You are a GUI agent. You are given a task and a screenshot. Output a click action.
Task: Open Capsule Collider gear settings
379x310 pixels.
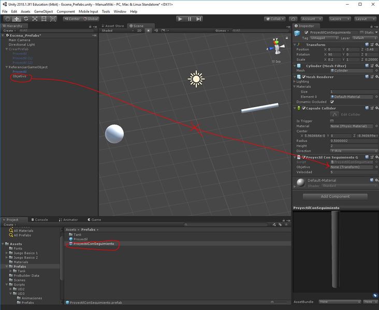click(x=376, y=108)
